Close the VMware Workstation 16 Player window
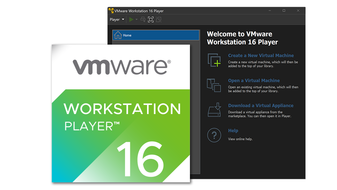Viewport: 337px width, 190px height. pos(298,10)
